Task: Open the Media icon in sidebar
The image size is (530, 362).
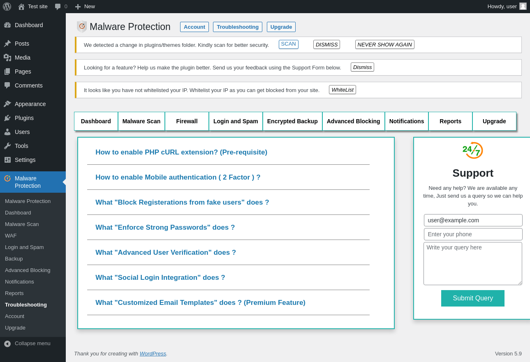Action: [x=7, y=58]
